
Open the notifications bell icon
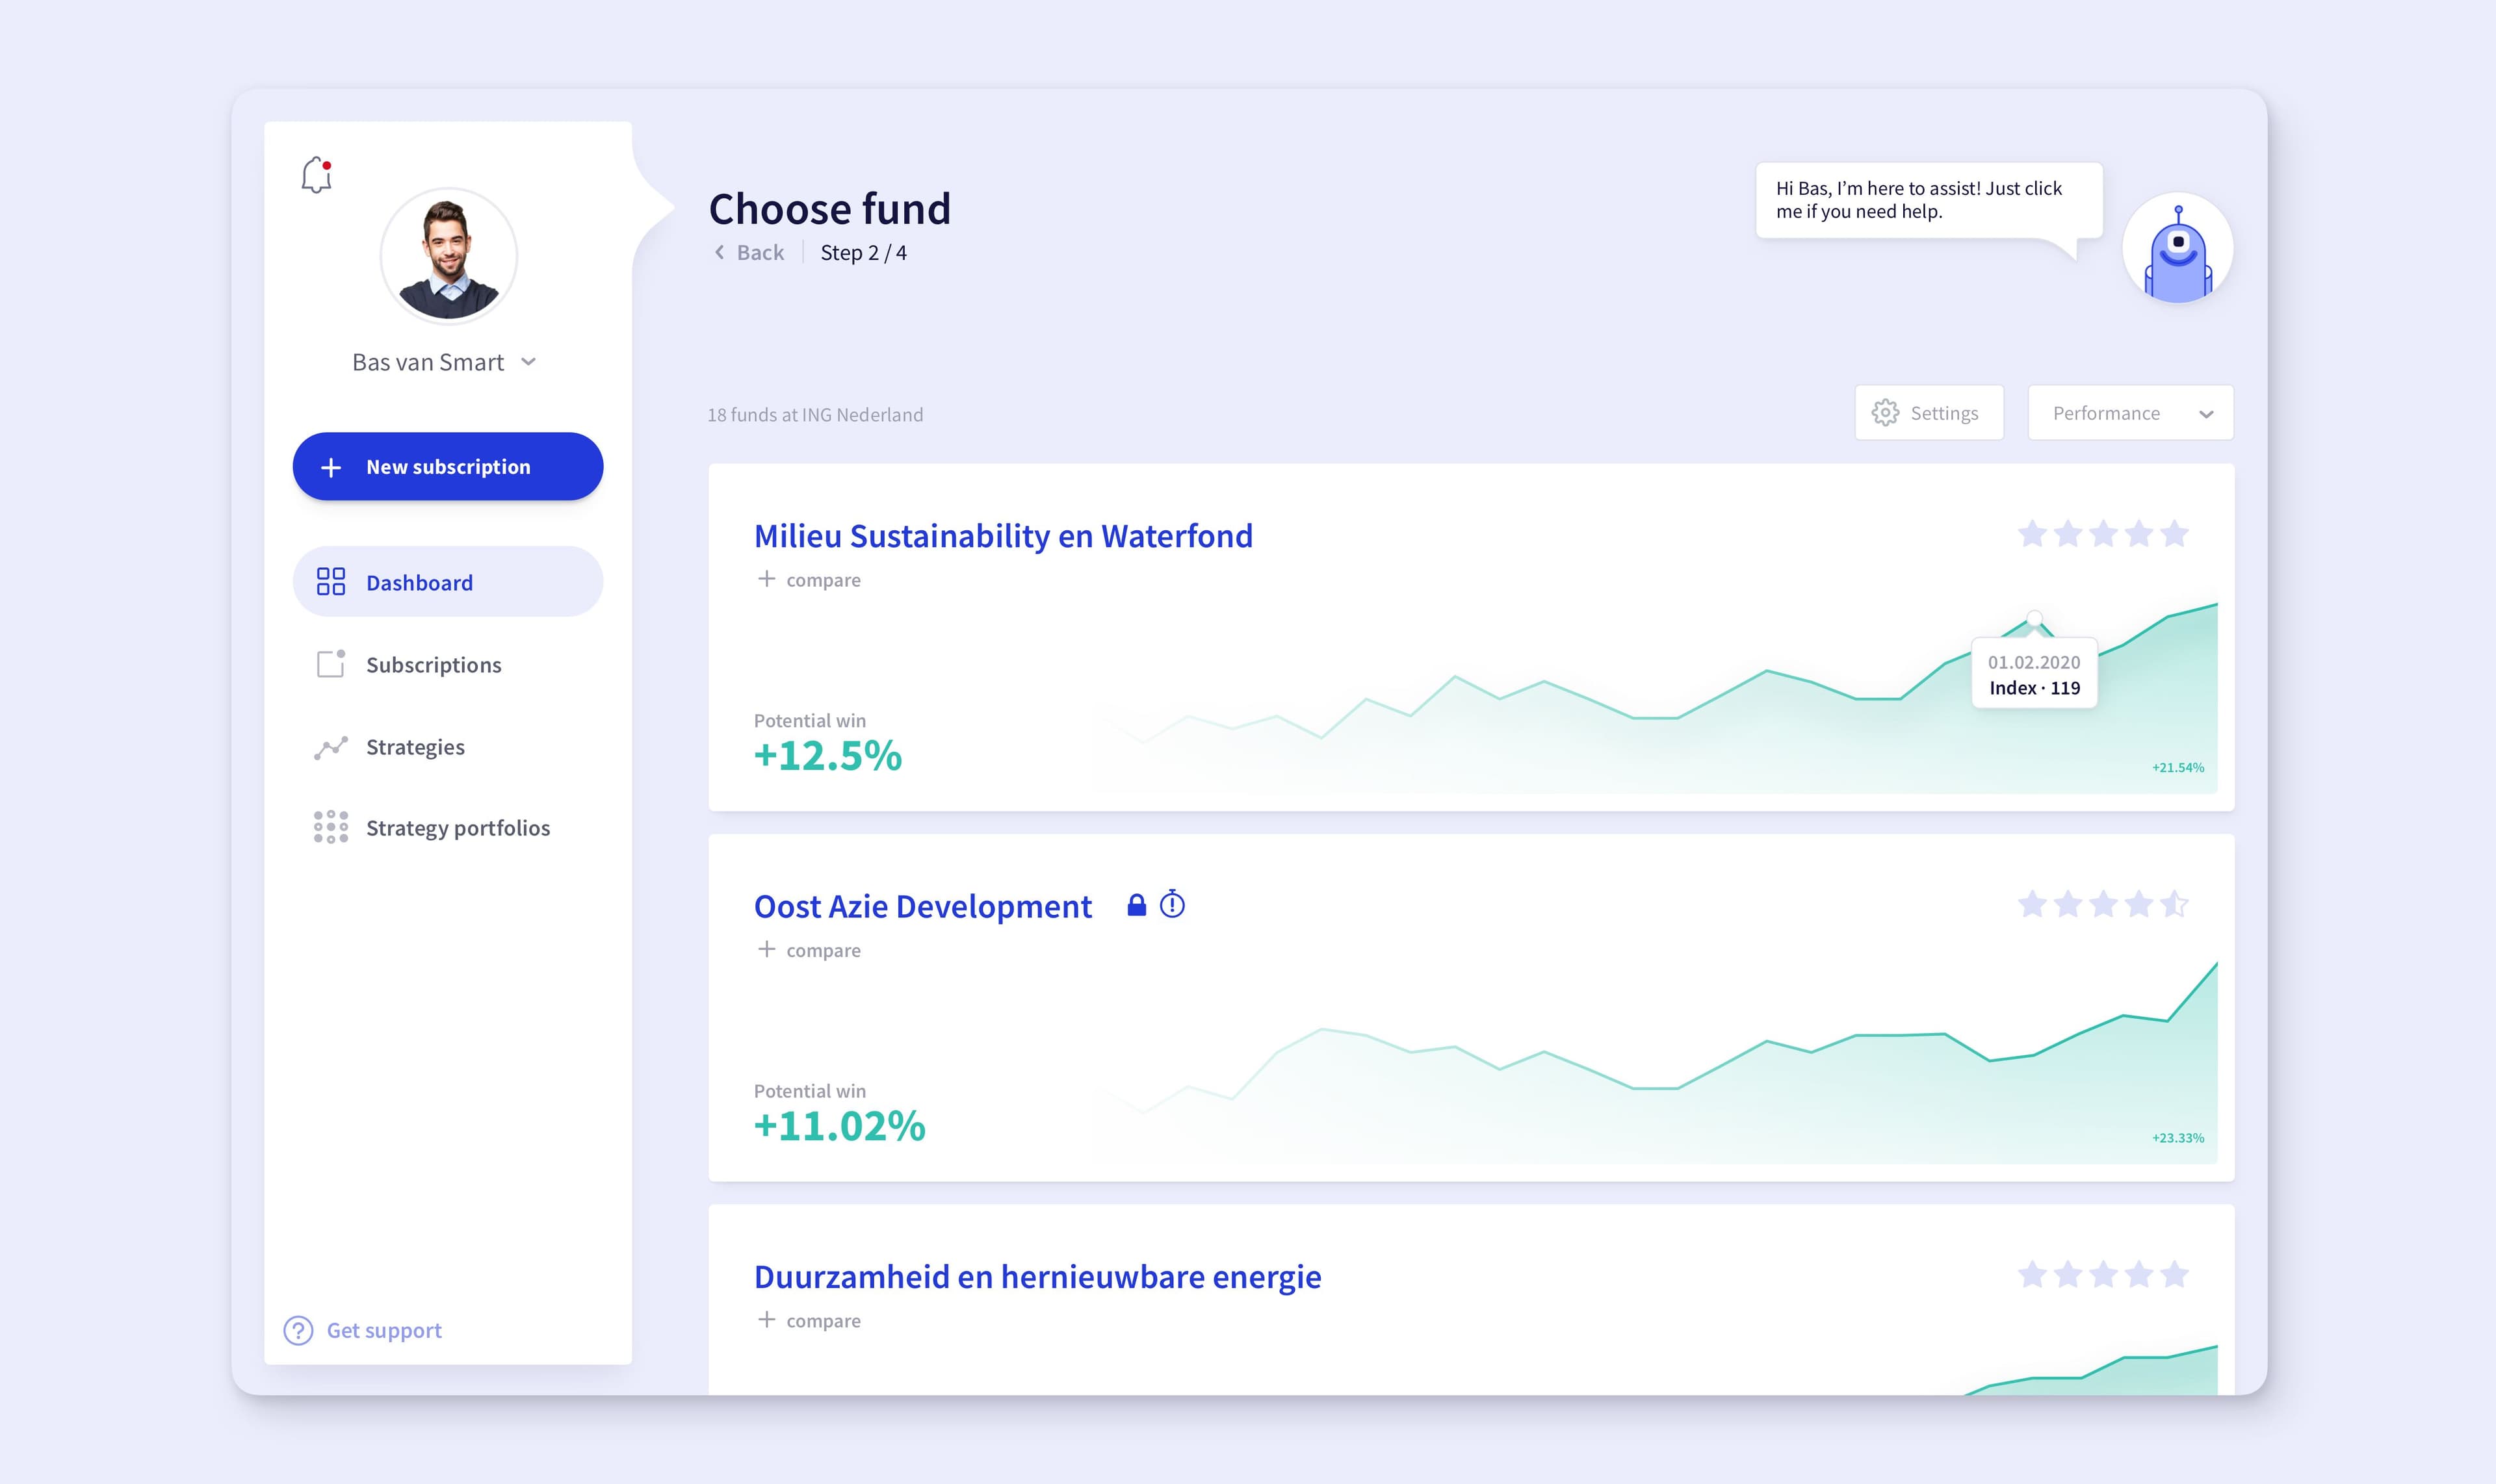pyautogui.click(x=316, y=175)
